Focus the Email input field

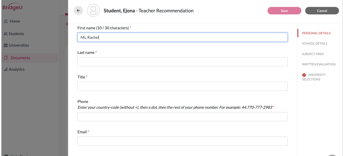coord(182,141)
